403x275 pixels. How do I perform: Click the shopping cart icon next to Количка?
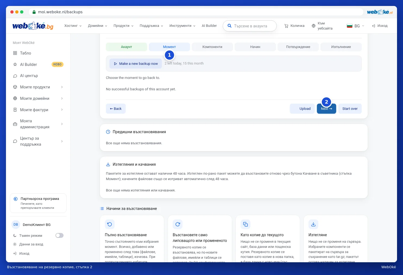(x=286, y=26)
